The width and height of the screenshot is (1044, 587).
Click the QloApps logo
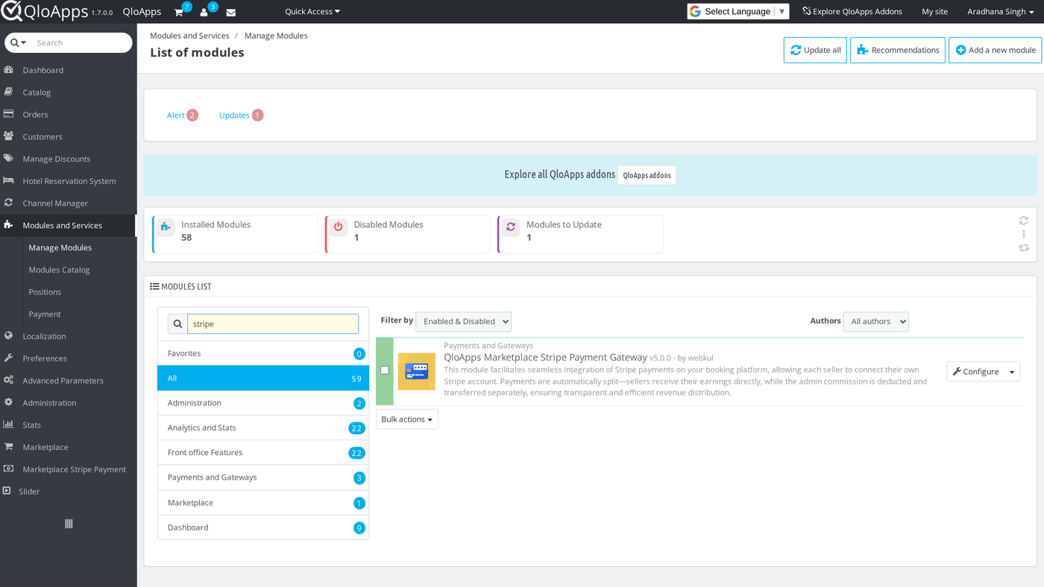click(45, 11)
